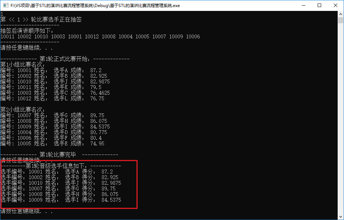The image size is (344, 220).
Task: Click the scrollbar up arrow
Action: [x=340, y=14]
